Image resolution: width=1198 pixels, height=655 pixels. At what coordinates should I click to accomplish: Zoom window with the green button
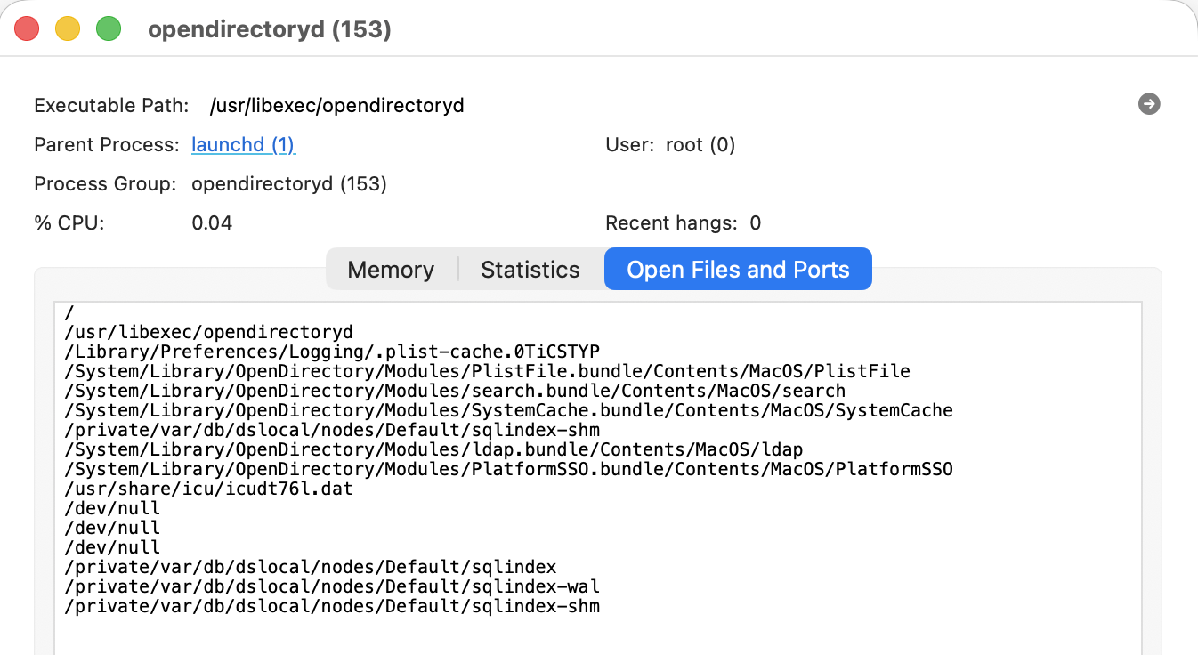[109, 29]
